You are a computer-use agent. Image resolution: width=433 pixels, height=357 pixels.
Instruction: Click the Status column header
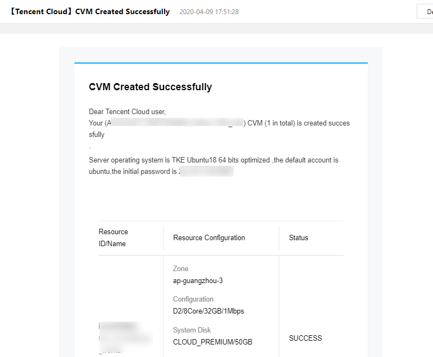(x=298, y=237)
